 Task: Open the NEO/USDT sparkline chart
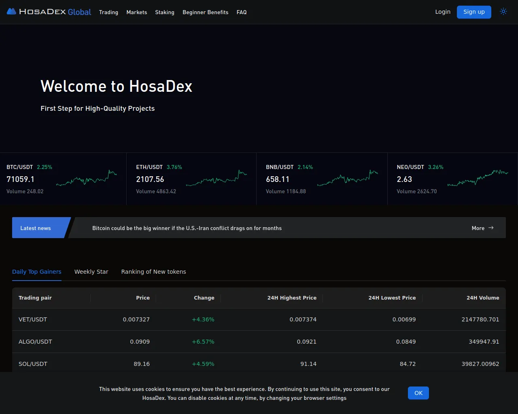pos(478,178)
